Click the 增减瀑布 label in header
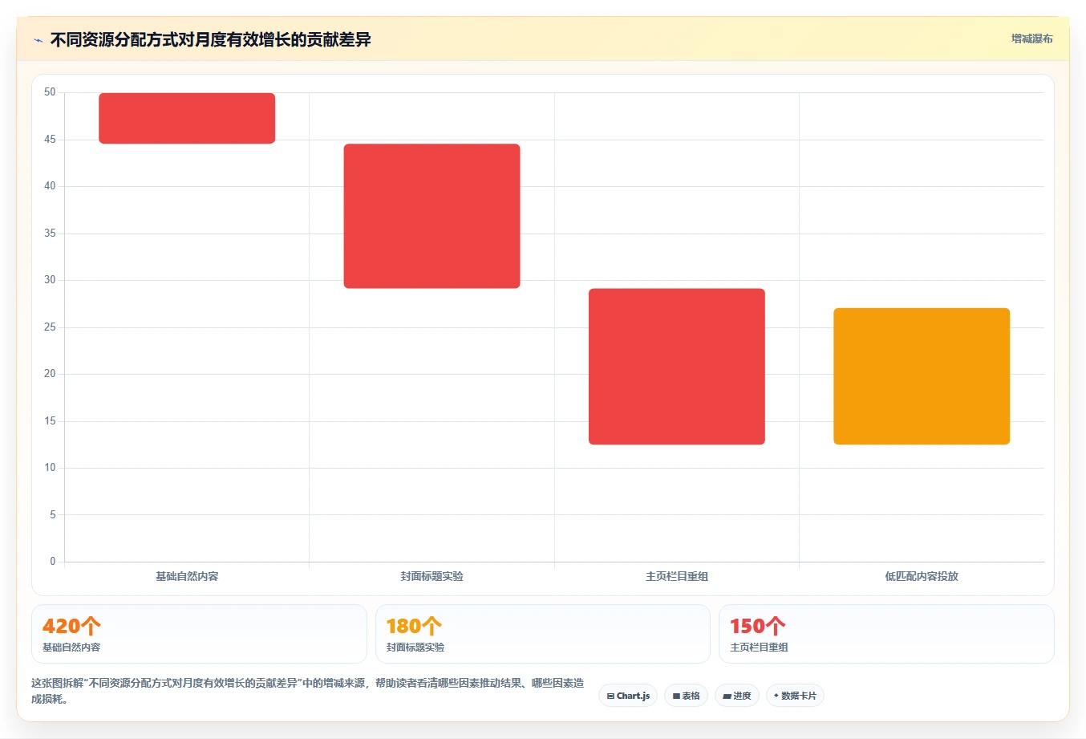 point(1031,39)
